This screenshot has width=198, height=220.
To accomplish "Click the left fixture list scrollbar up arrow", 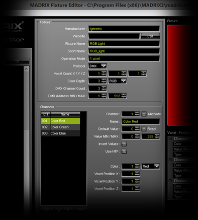I will (26, 69).
